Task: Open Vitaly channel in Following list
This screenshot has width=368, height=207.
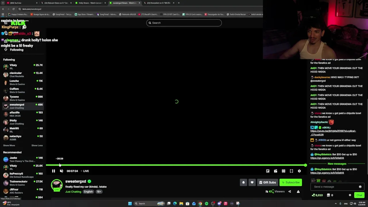Action: point(23,67)
